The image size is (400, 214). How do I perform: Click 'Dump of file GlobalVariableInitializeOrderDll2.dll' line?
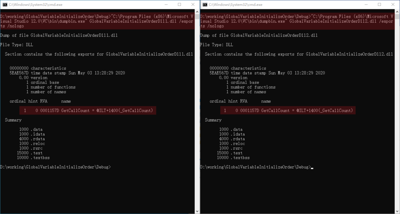[259, 36]
